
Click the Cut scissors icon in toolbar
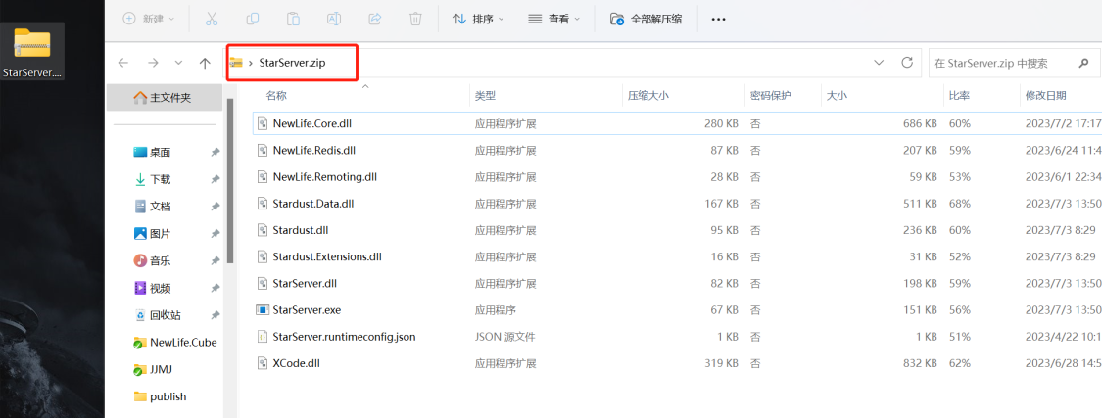(212, 19)
